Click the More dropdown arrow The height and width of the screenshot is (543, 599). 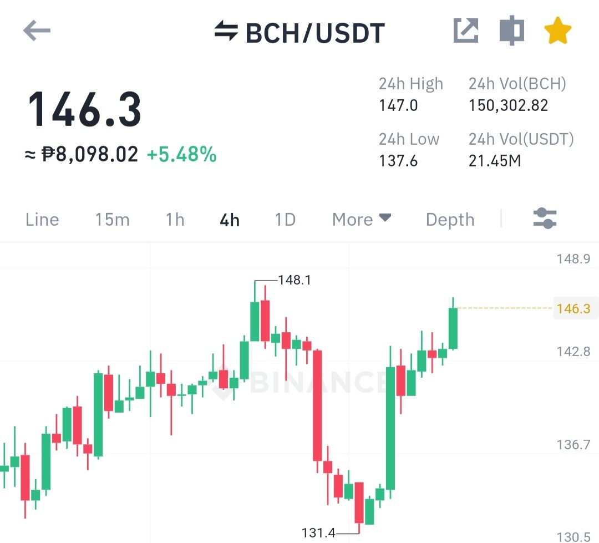[x=385, y=217]
